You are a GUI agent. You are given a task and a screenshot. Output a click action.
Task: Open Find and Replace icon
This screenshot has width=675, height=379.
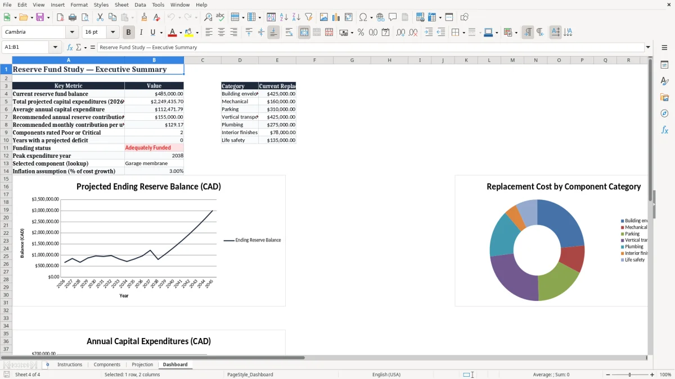[x=208, y=17]
